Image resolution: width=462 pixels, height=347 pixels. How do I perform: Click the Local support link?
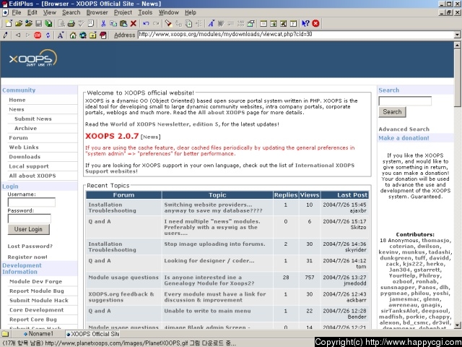(x=29, y=166)
